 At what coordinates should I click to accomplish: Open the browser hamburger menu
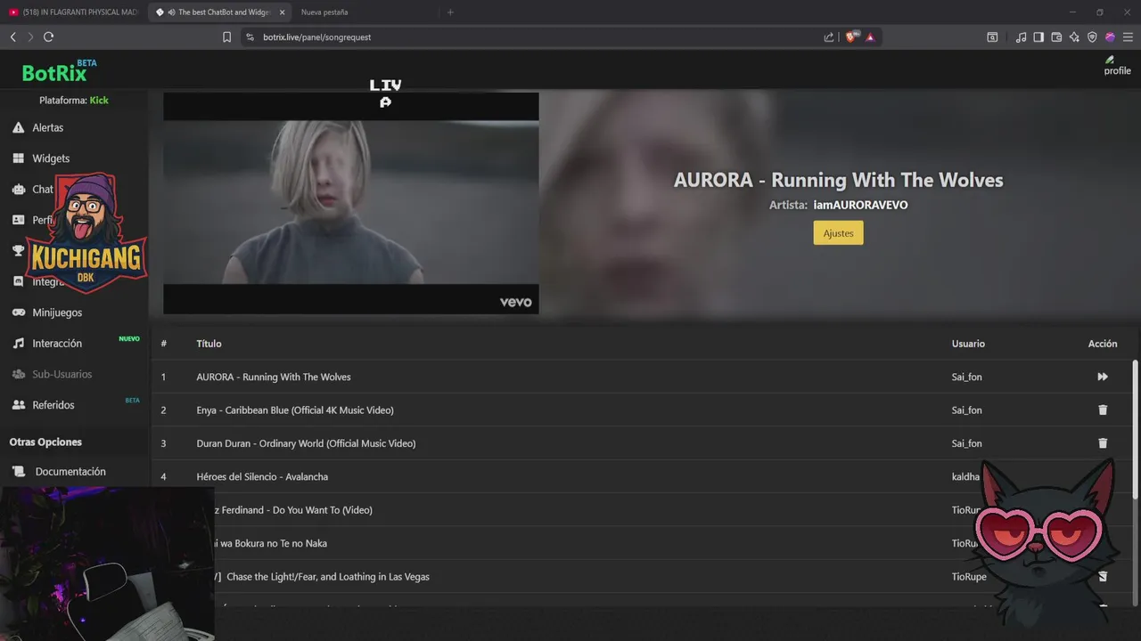click(x=1128, y=37)
